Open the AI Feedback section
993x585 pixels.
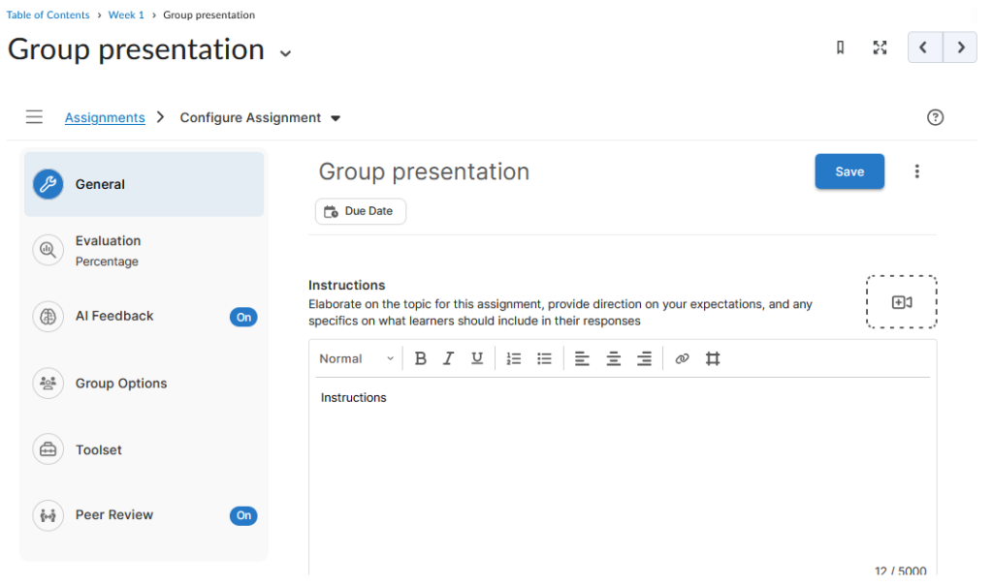coord(144,316)
